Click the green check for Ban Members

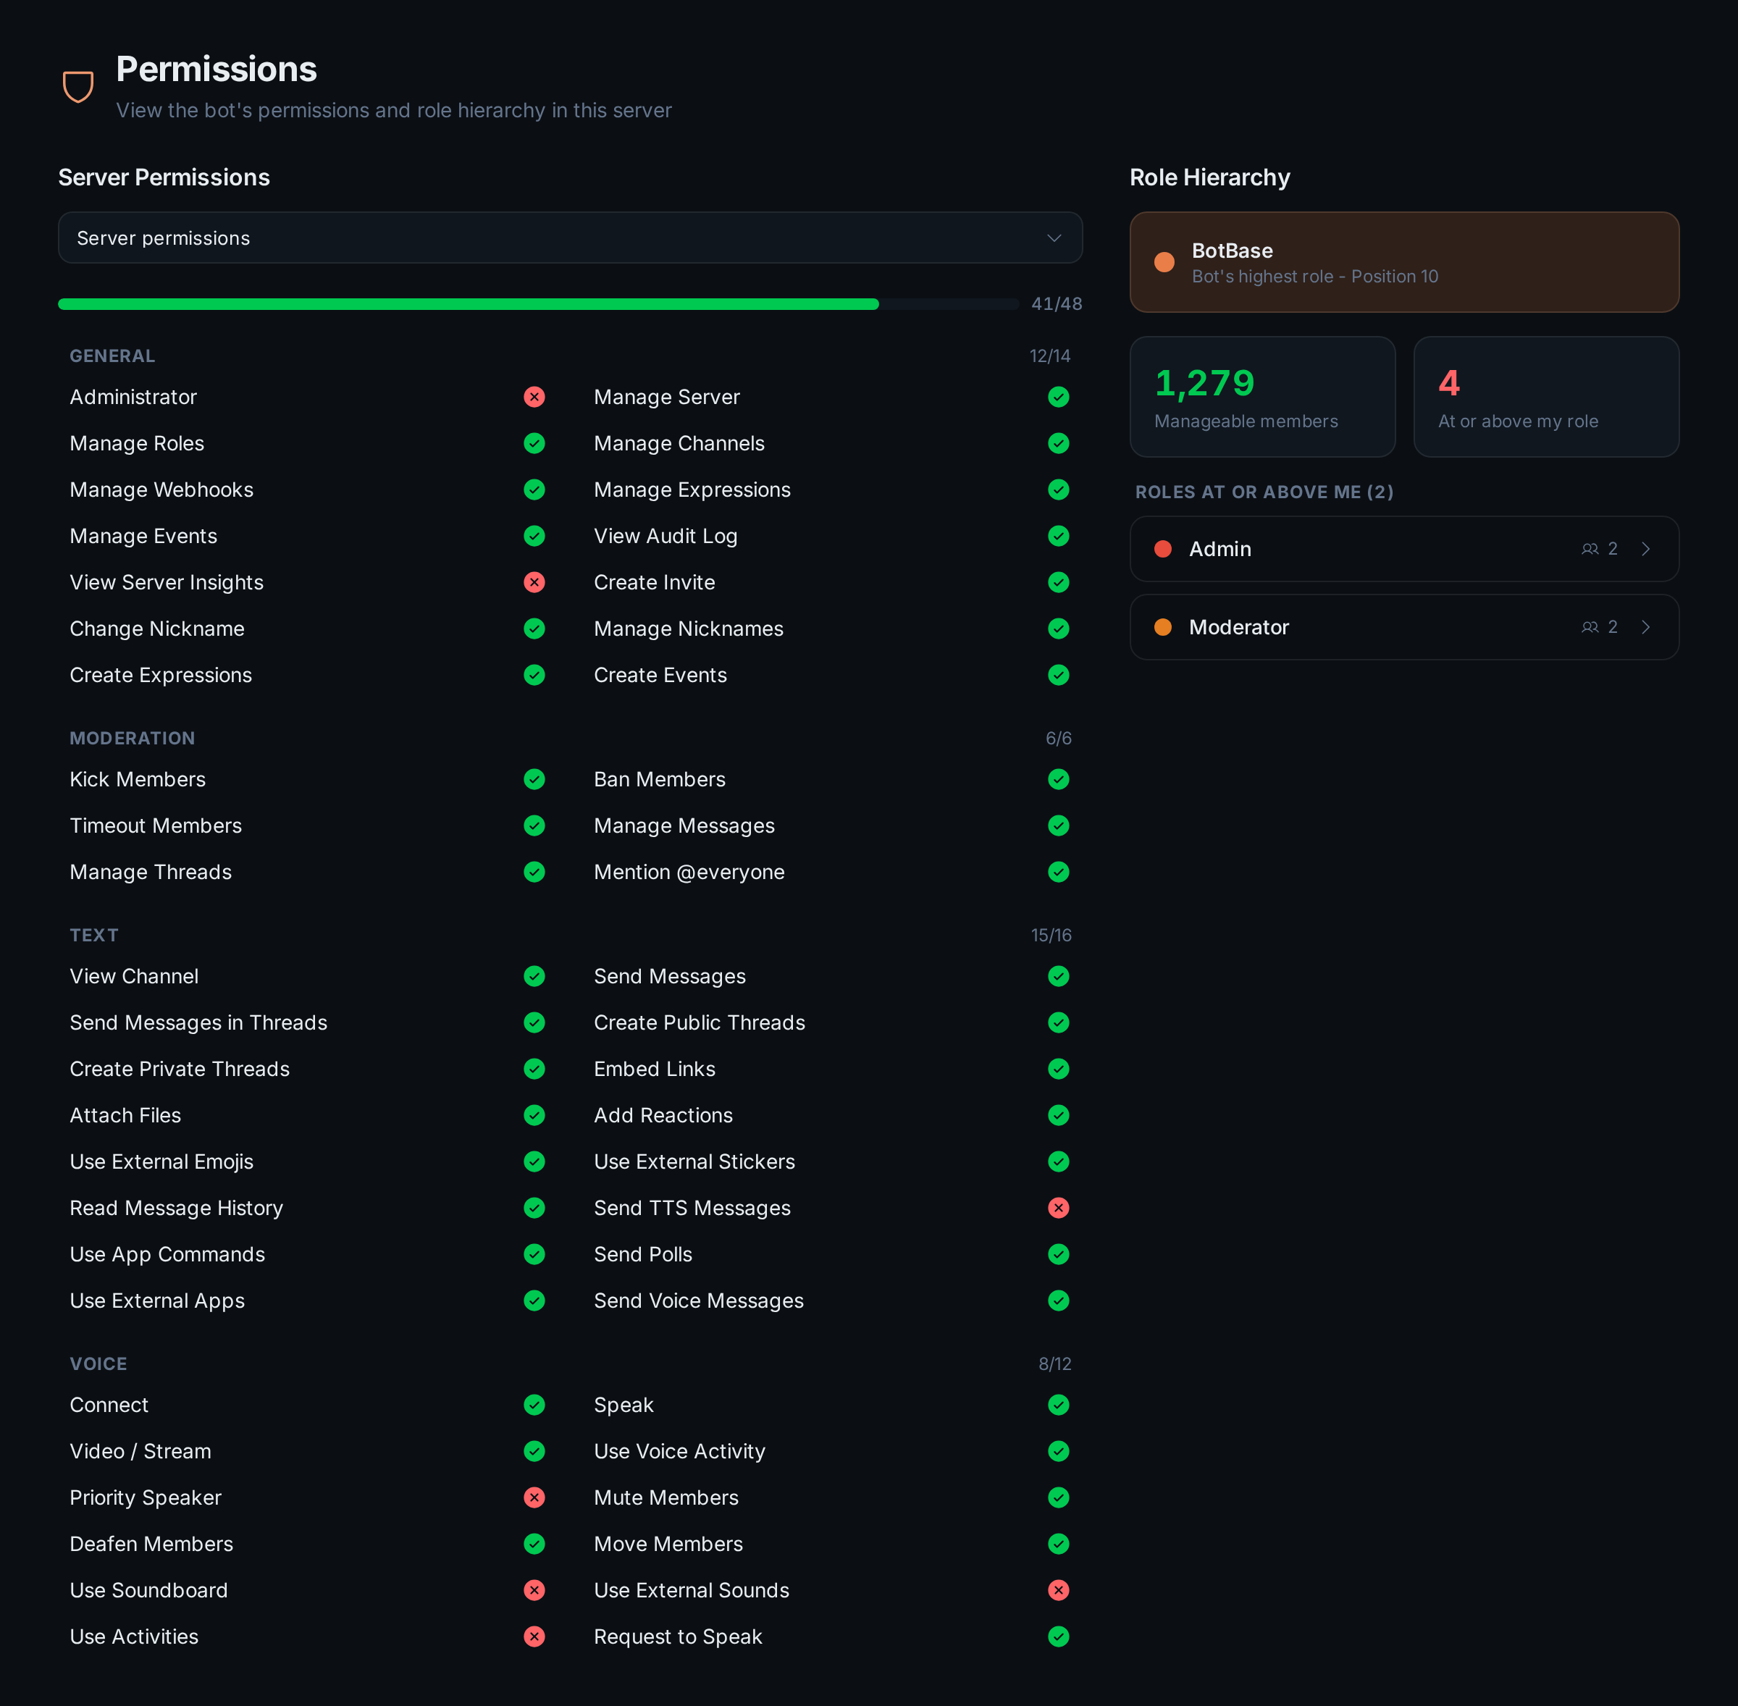pos(1058,780)
